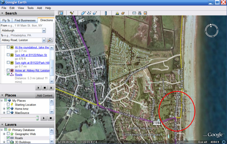Collapse the Layers panel triangle
The height and width of the screenshot is (144, 227).
[x=2, y=124]
